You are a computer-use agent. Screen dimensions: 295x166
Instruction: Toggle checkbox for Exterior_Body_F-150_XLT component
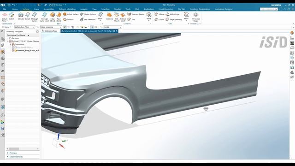point(13,51)
